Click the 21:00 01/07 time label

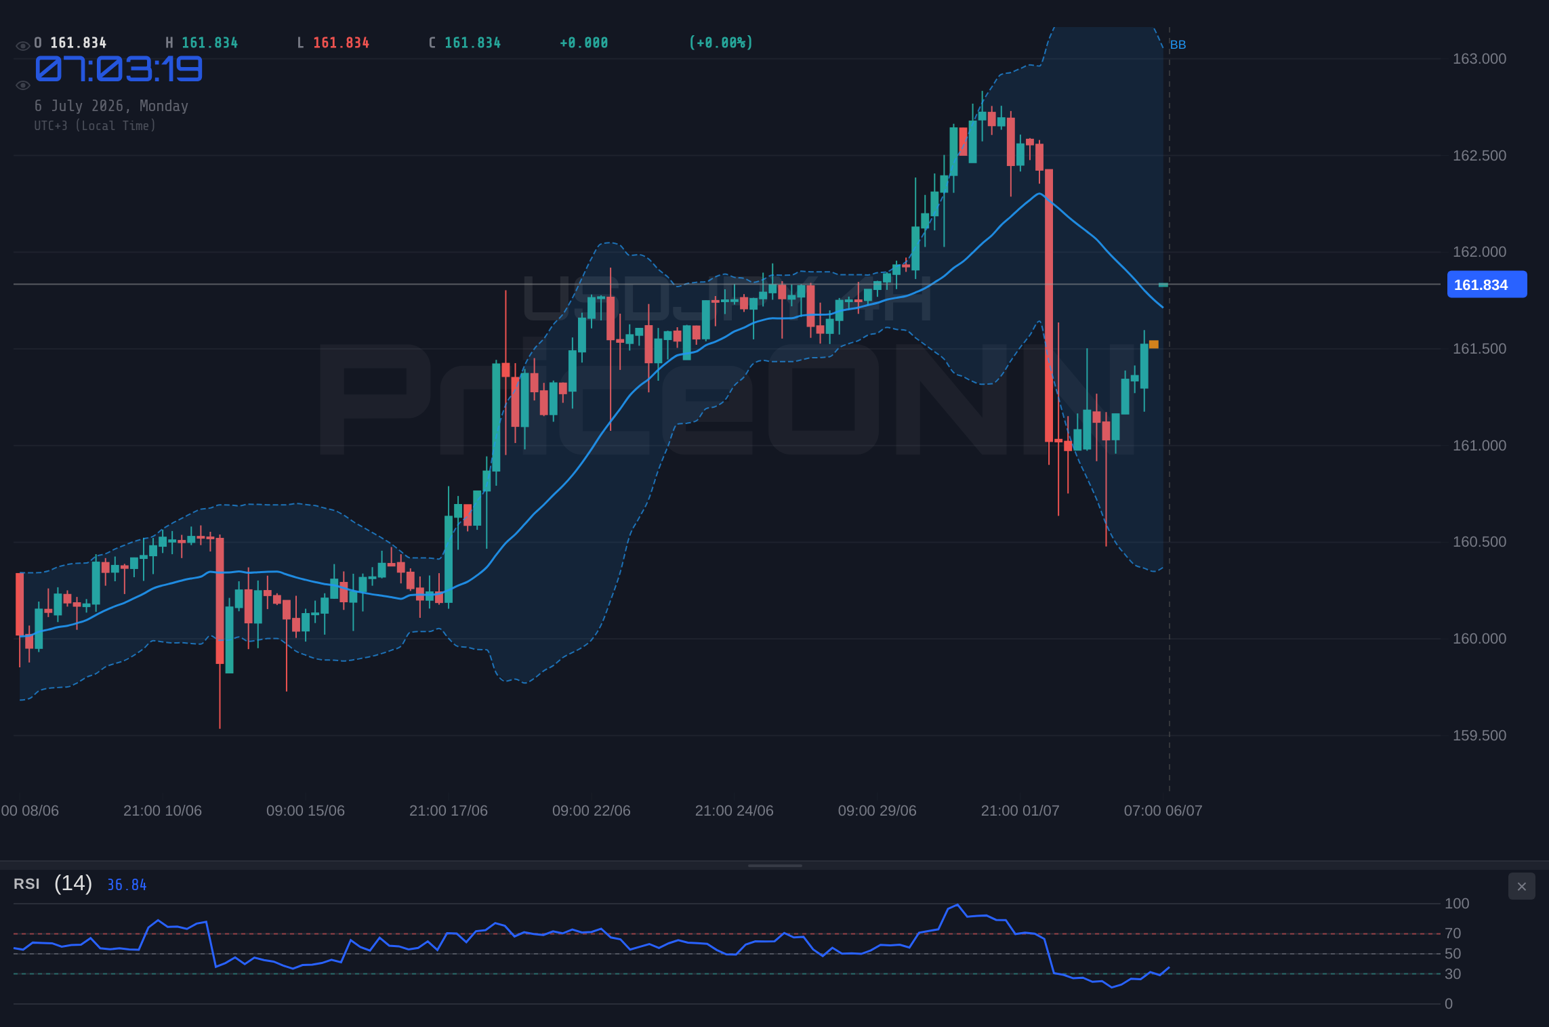click(1020, 811)
